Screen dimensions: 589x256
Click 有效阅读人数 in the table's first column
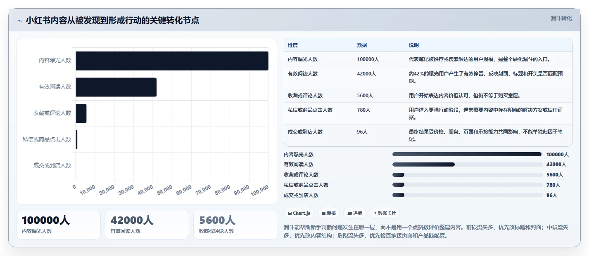coord(303,74)
